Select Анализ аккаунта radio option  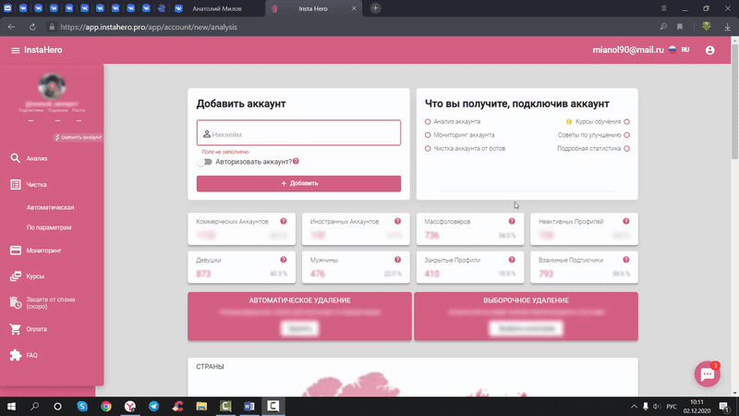click(x=428, y=122)
